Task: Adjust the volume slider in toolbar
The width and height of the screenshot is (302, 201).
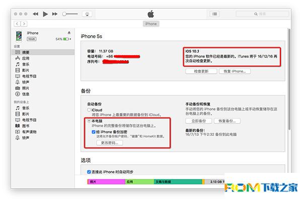Action: [70, 14]
